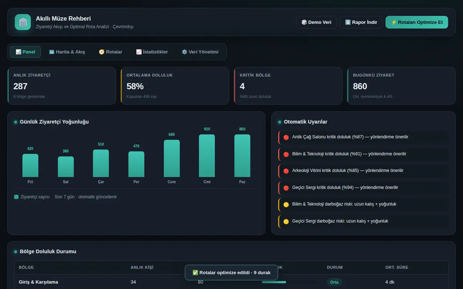Viewport: 463px width, 289px height.
Task: Click the Ortalama Doluluk value "58%"
Action: coord(135,86)
